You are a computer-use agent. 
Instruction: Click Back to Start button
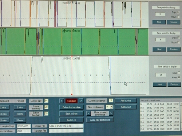71,114
